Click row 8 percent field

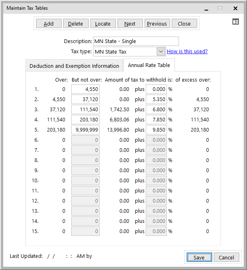[x=156, y=160]
